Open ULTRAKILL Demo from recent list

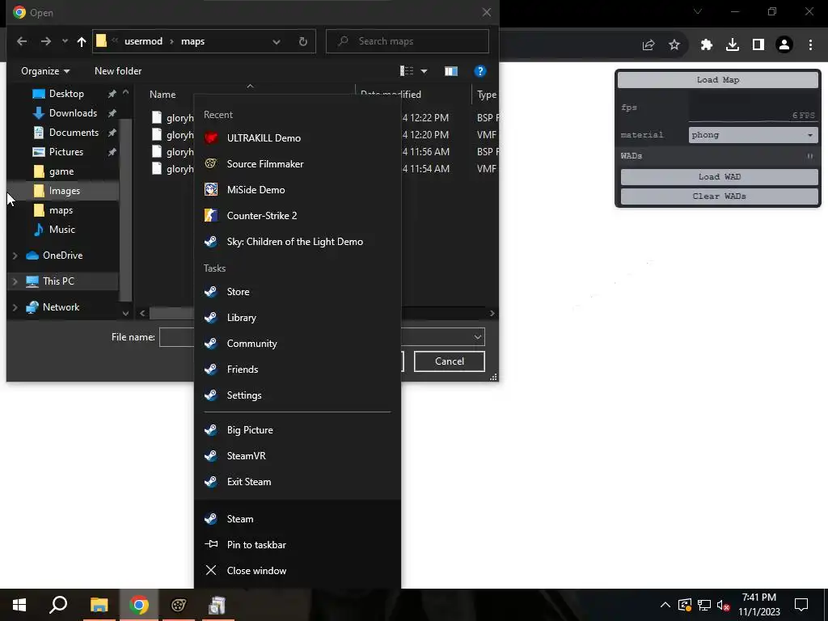[x=298, y=137]
